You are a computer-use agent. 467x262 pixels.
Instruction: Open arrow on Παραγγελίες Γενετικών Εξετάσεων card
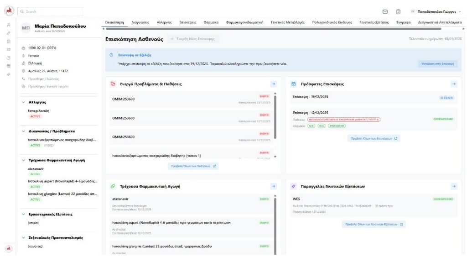point(454,186)
